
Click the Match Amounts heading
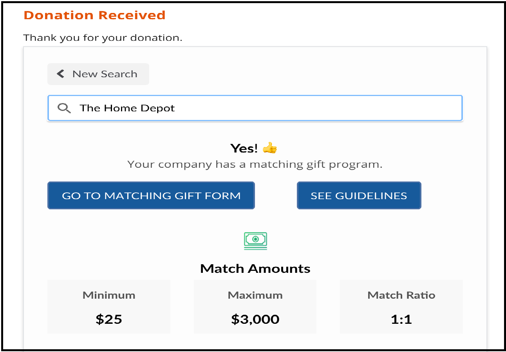[x=255, y=269]
